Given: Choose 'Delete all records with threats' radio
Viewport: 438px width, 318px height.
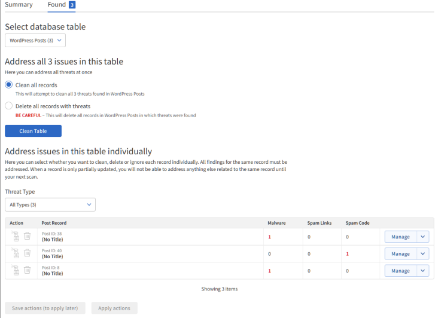Looking at the screenshot, I should pos(9,106).
